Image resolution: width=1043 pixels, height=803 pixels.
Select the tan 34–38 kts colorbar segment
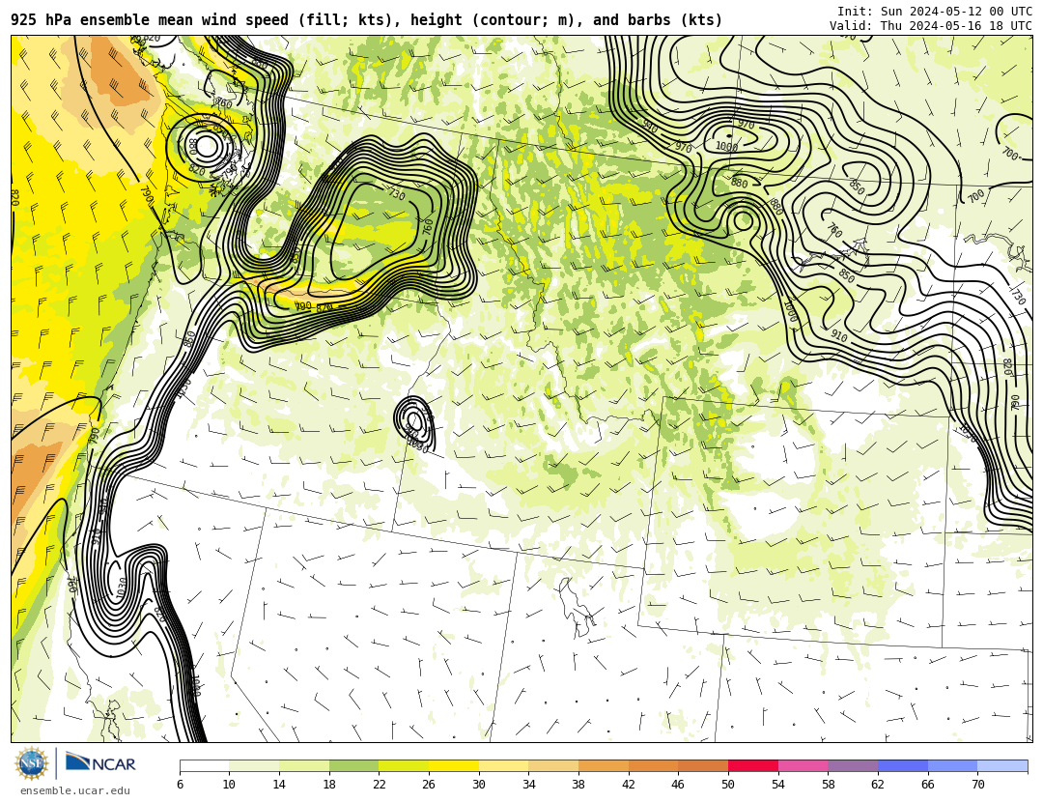pyautogui.click(x=553, y=765)
